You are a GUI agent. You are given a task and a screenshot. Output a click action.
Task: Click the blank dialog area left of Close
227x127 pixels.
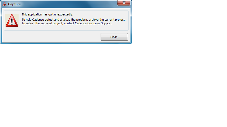51,37
